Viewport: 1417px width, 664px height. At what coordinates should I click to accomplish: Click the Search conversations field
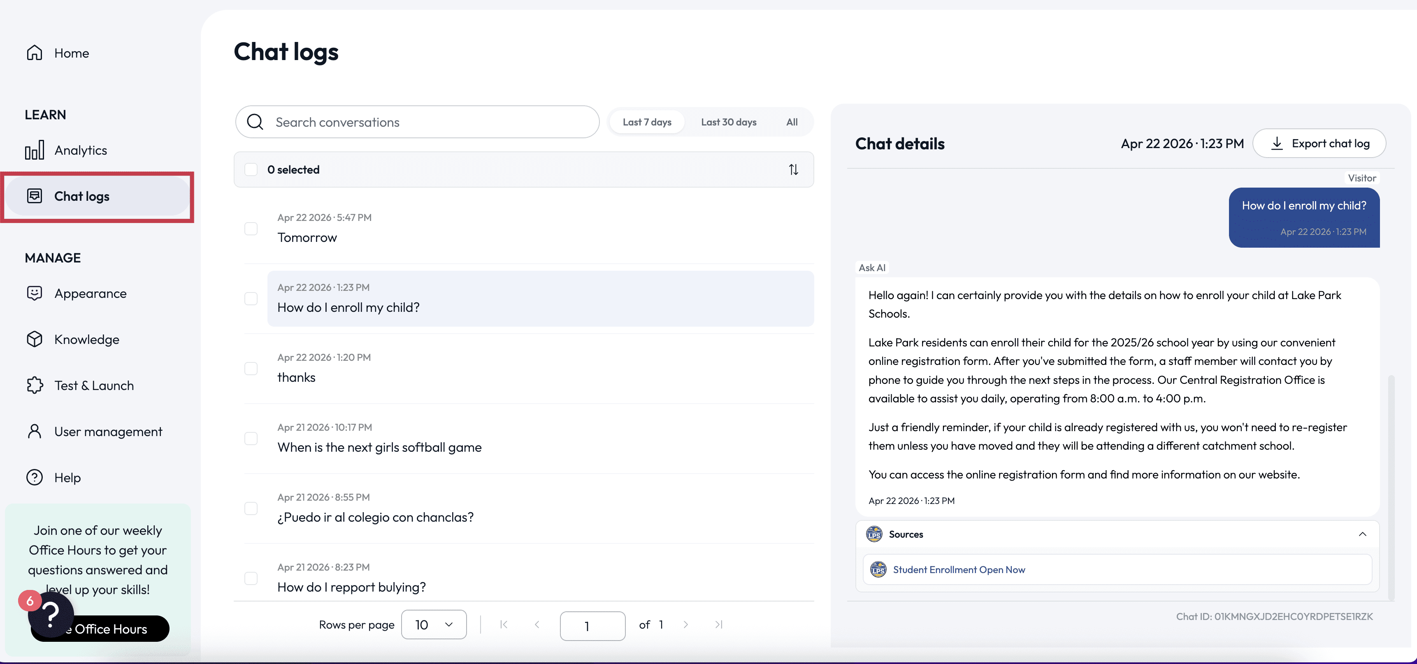click(417, 122)
